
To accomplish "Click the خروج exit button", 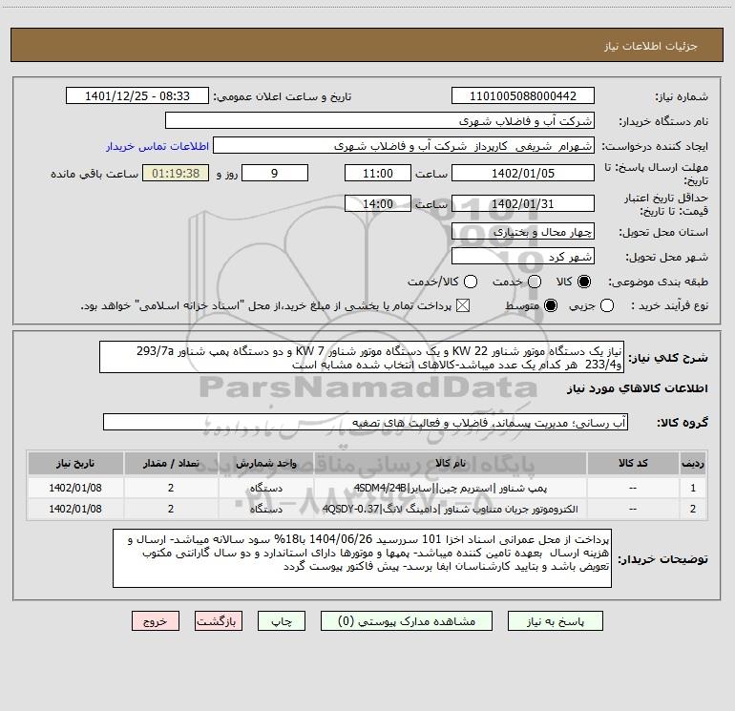I will point(156,621).
